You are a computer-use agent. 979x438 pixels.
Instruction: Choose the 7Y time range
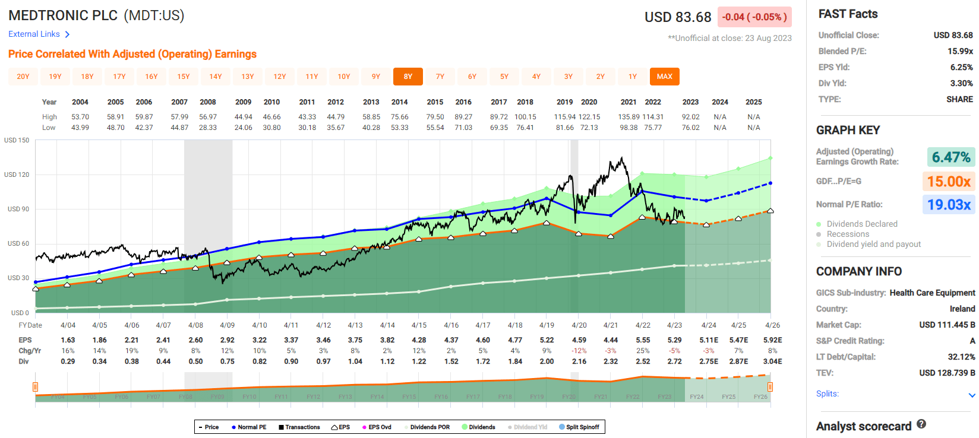tap(440, 77)
